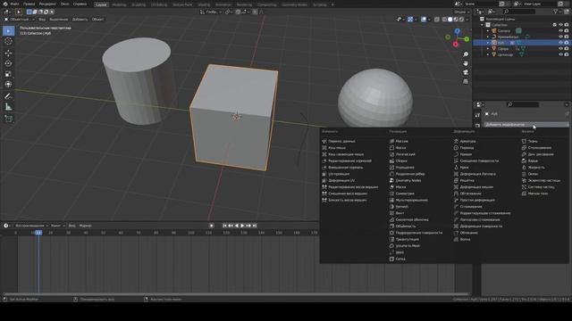Image resolution: width=572 pixels, height=321 pixels.
Task: Open the outliner filter funnel dropdown
Action: [557, 12]
